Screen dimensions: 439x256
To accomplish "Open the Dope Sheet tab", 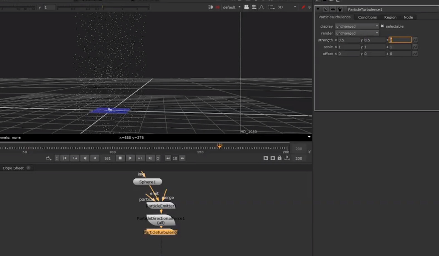I will tap(13, 168).
